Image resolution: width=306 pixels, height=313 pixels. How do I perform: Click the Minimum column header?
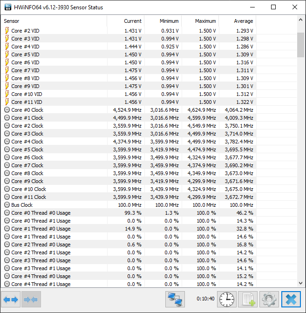click(163, 21)
